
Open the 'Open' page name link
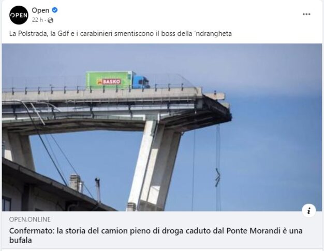tap(40, 10)
